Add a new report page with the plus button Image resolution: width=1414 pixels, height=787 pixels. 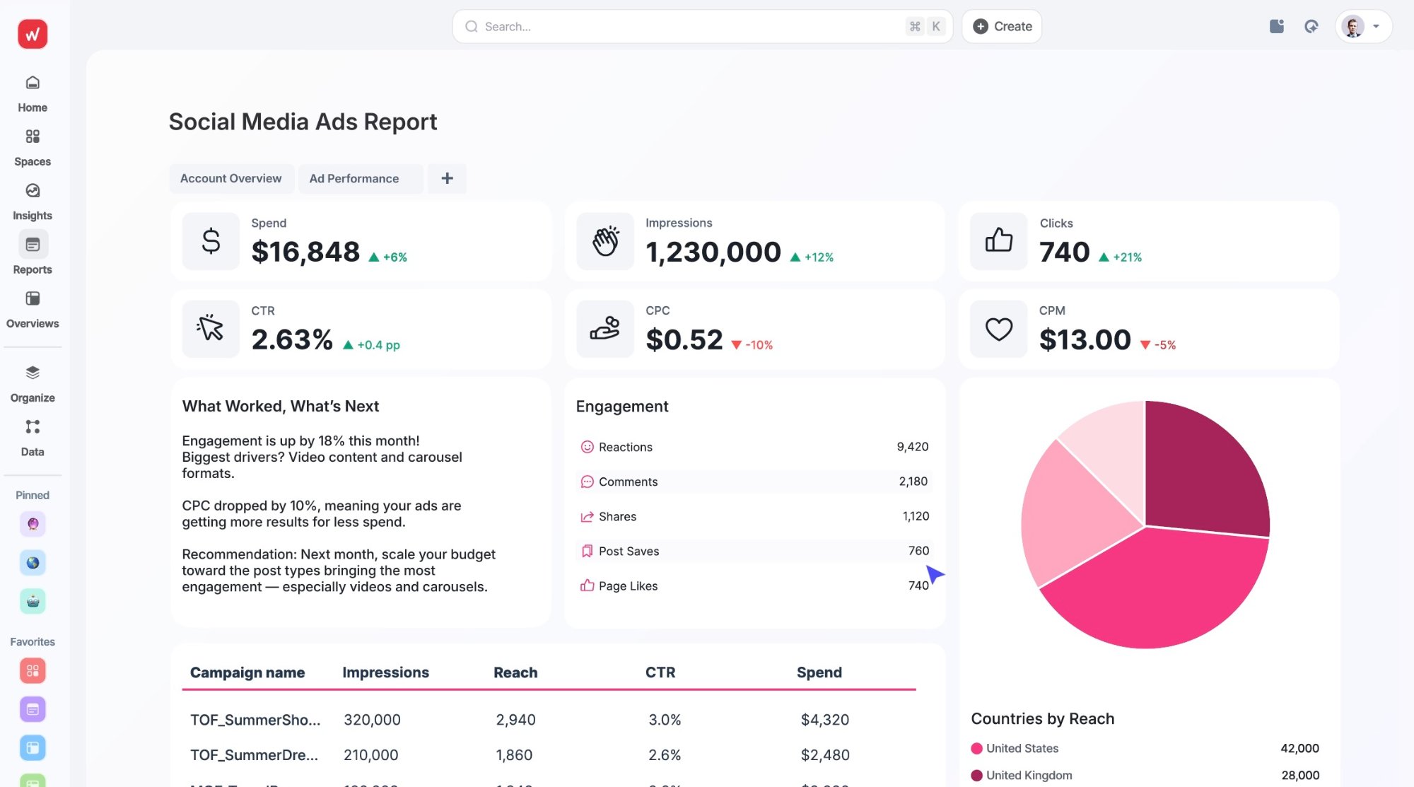coord(447,178)
